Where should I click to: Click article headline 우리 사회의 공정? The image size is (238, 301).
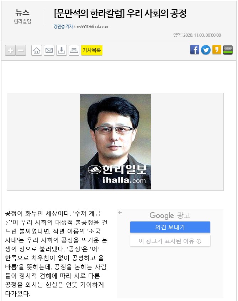coord(156,14)
